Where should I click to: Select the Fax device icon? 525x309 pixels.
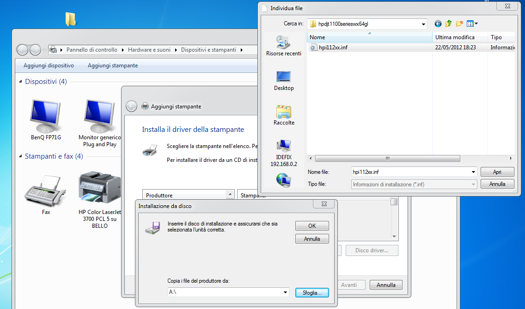point(45,194)
